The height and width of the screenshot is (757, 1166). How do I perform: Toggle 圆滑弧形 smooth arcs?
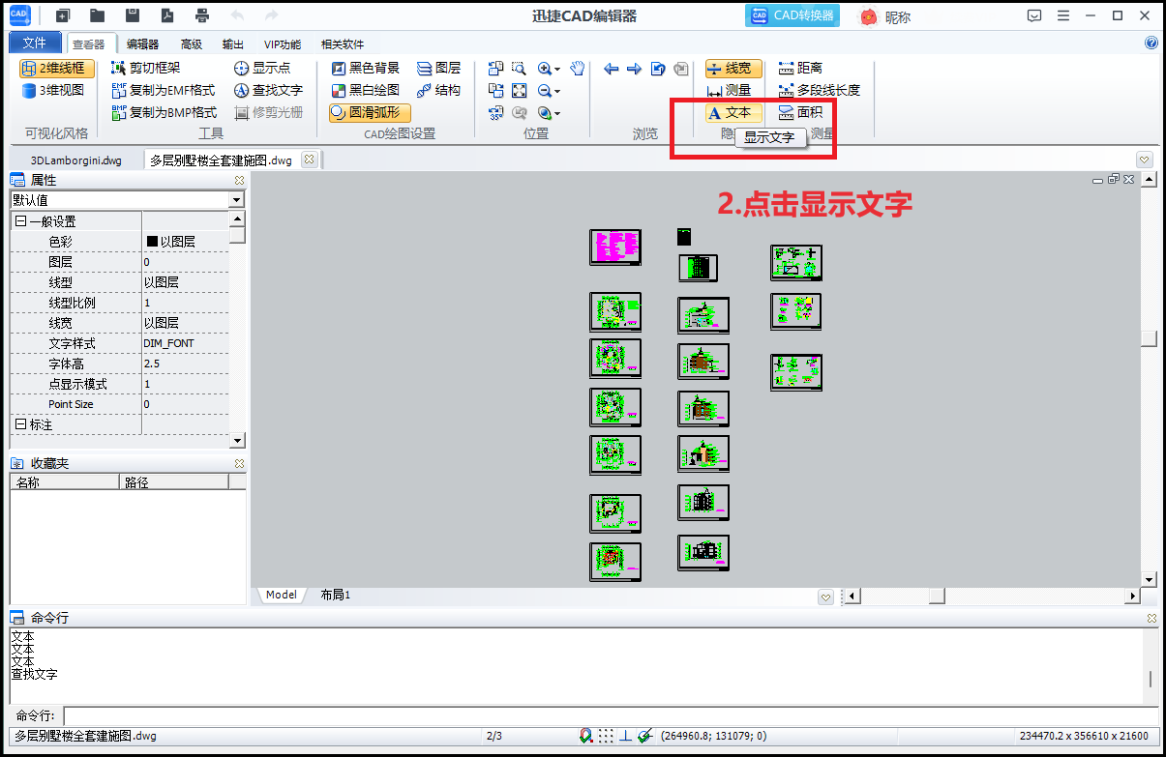click(x=370, y=112)
